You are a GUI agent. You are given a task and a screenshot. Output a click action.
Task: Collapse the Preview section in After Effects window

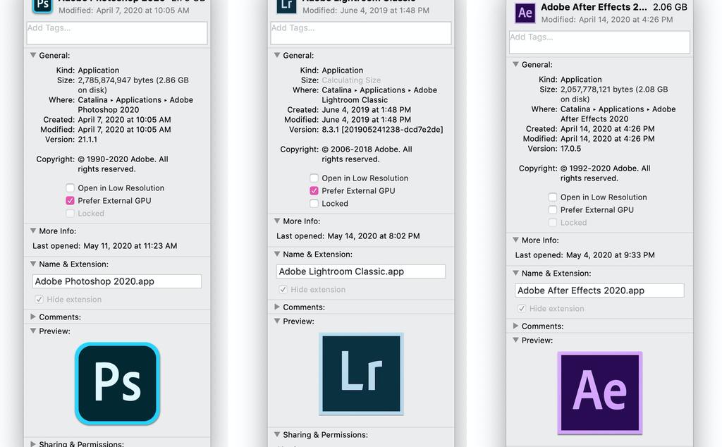coord(515,340)
